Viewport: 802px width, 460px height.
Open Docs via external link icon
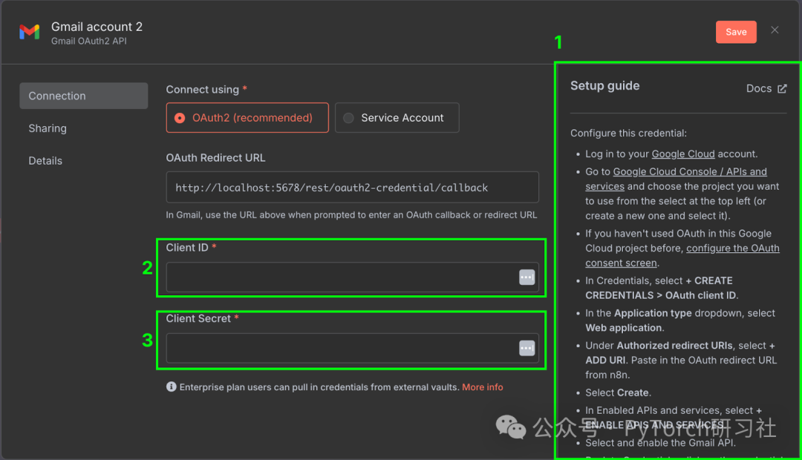coord(782,89)
